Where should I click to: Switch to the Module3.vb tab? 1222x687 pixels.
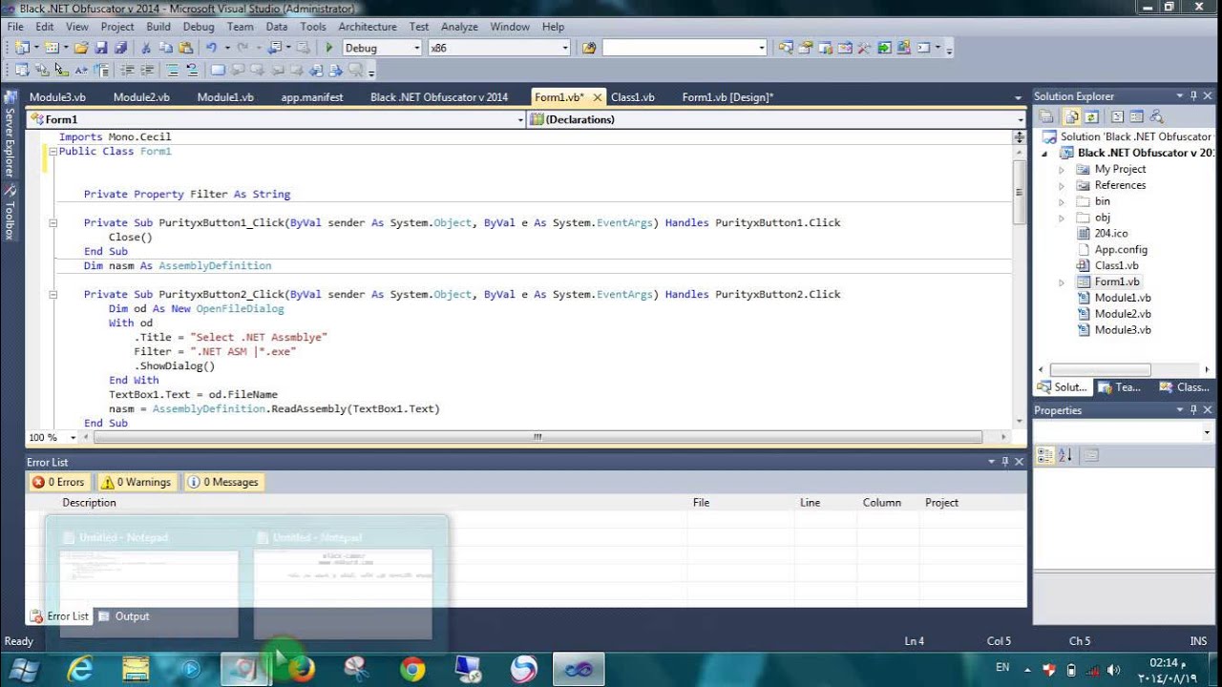point(57,97)
